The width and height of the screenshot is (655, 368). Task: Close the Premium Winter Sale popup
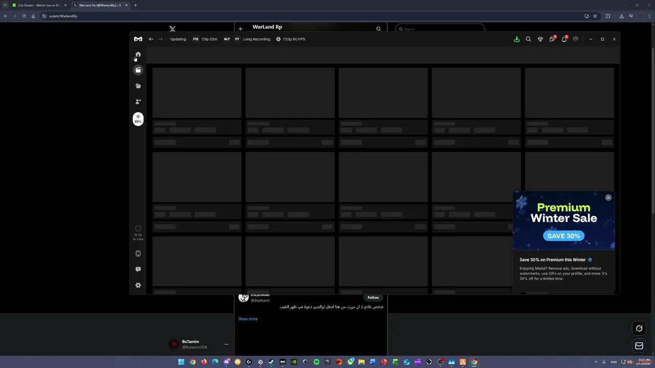(608, 197)
